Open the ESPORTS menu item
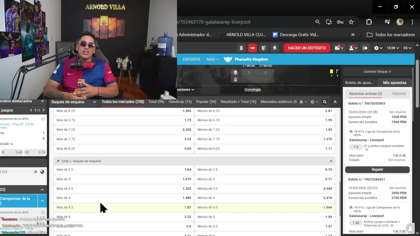The height and width of the screenshot is (236, 420). 191,59
